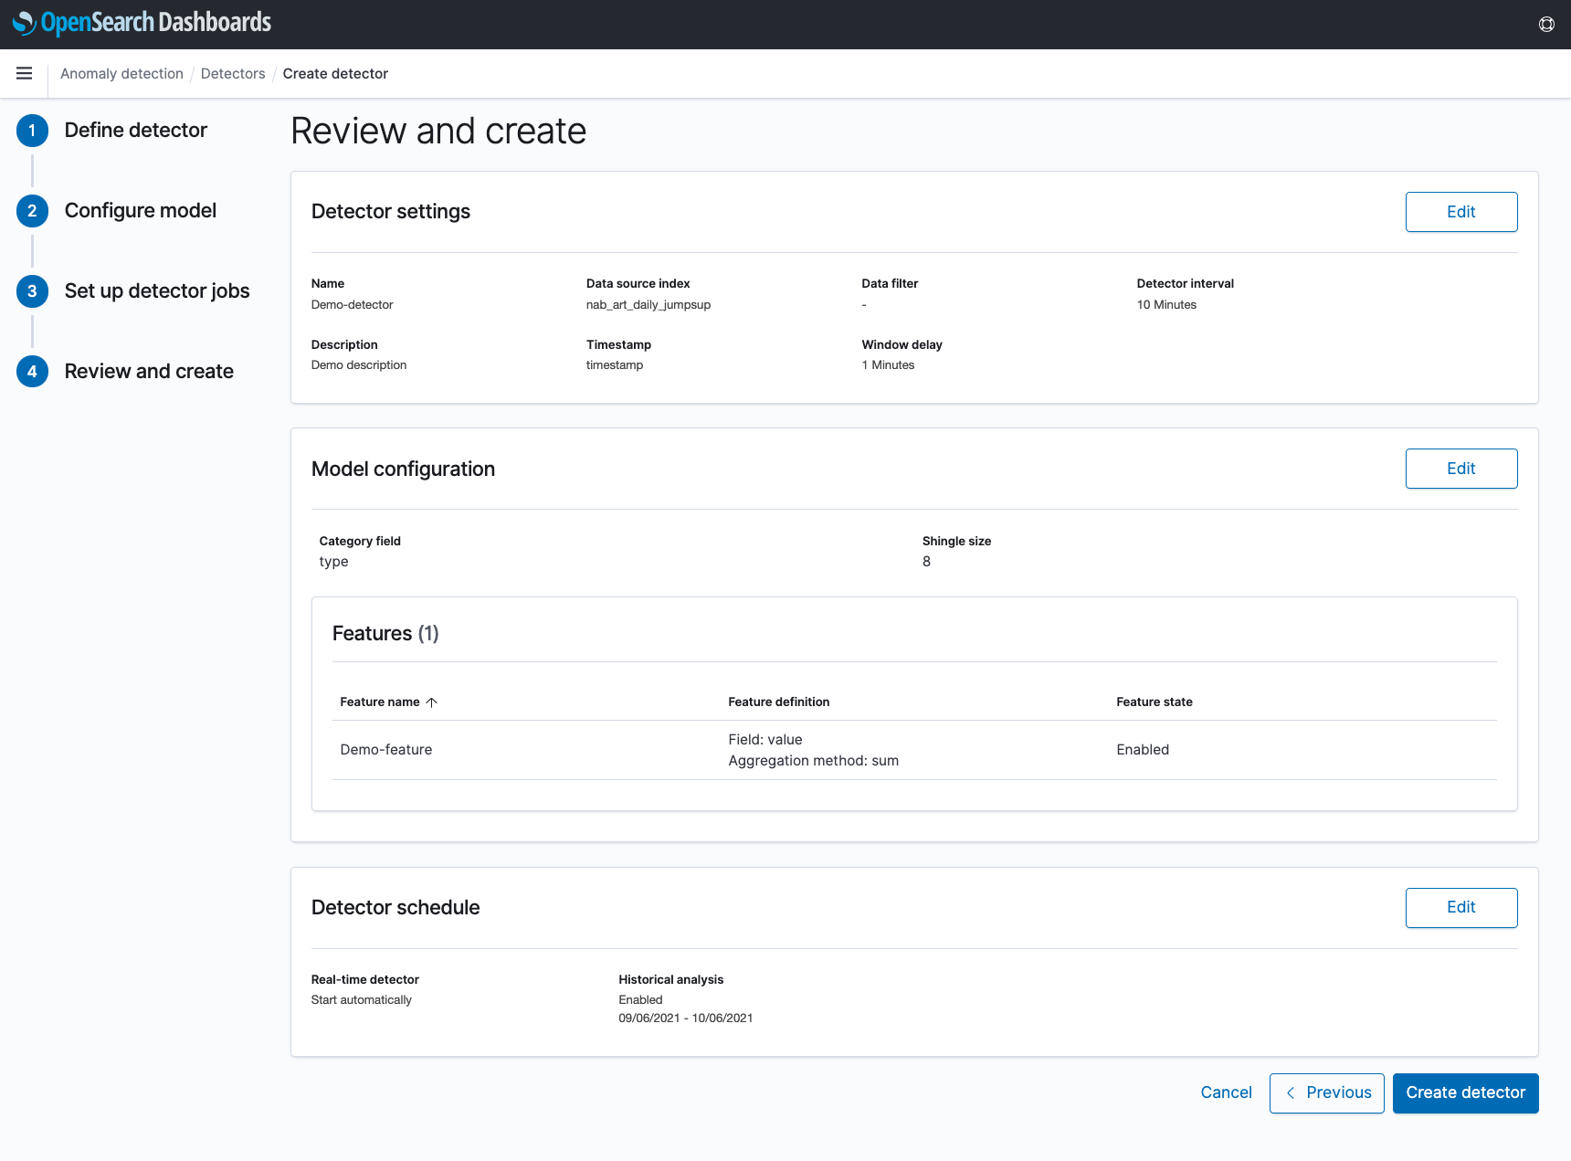The width and height of the screenshot is (1571, 1161).
Task: Open the help icon in header
Action: tap(1546, 25)
